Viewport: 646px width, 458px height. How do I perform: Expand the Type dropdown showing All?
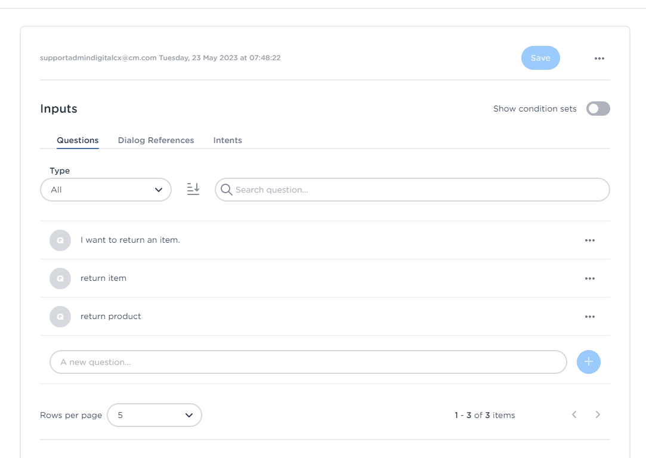[106, 190]
